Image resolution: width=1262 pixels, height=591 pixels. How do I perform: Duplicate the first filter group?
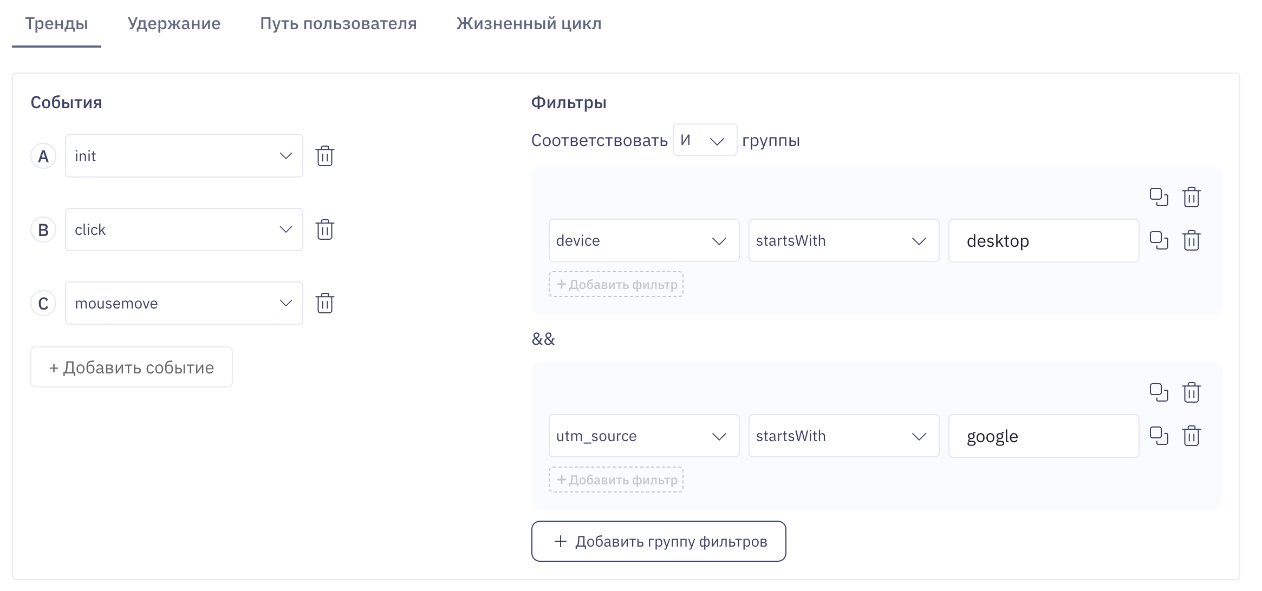[x=1160, y=197]
